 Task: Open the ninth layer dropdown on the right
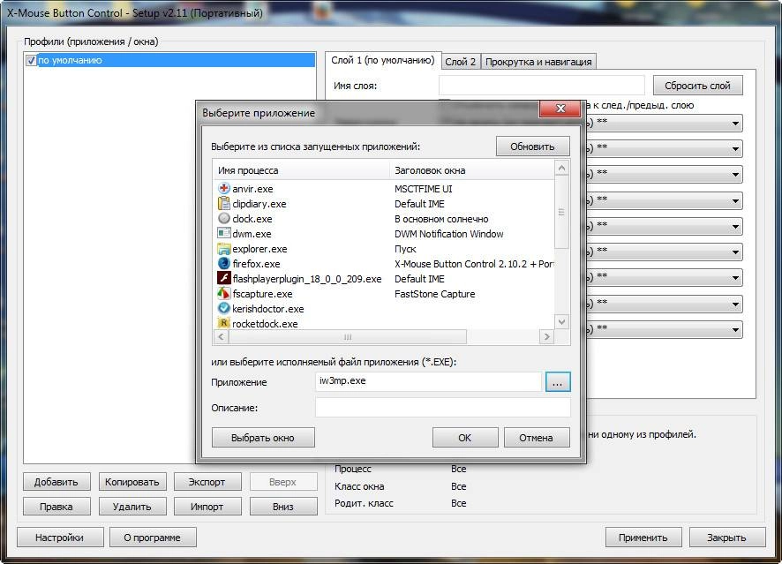735,329
